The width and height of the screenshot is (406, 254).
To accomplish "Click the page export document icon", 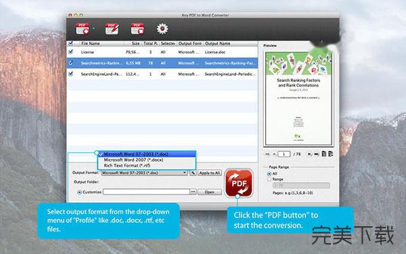I will 331,154.
